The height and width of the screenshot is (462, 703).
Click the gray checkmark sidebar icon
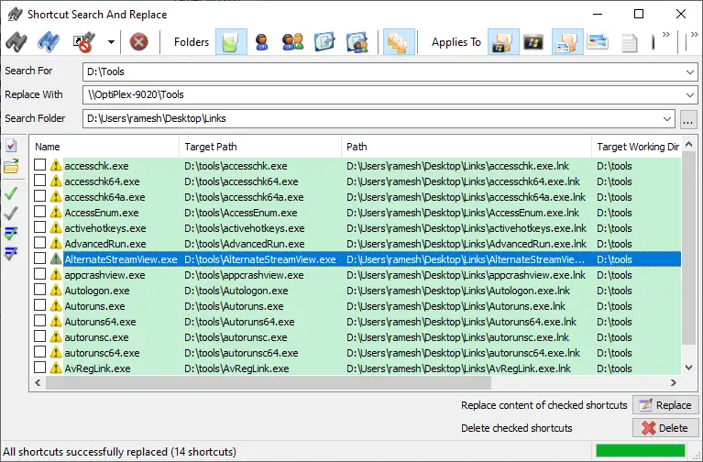click(11, 214)
